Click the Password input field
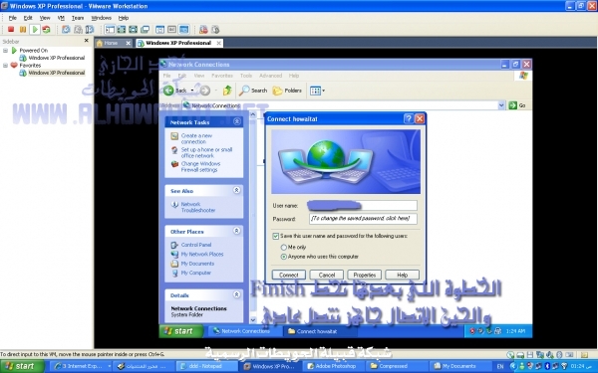The image size is (598, 373). pyautogui.click(x=363, y=219)
